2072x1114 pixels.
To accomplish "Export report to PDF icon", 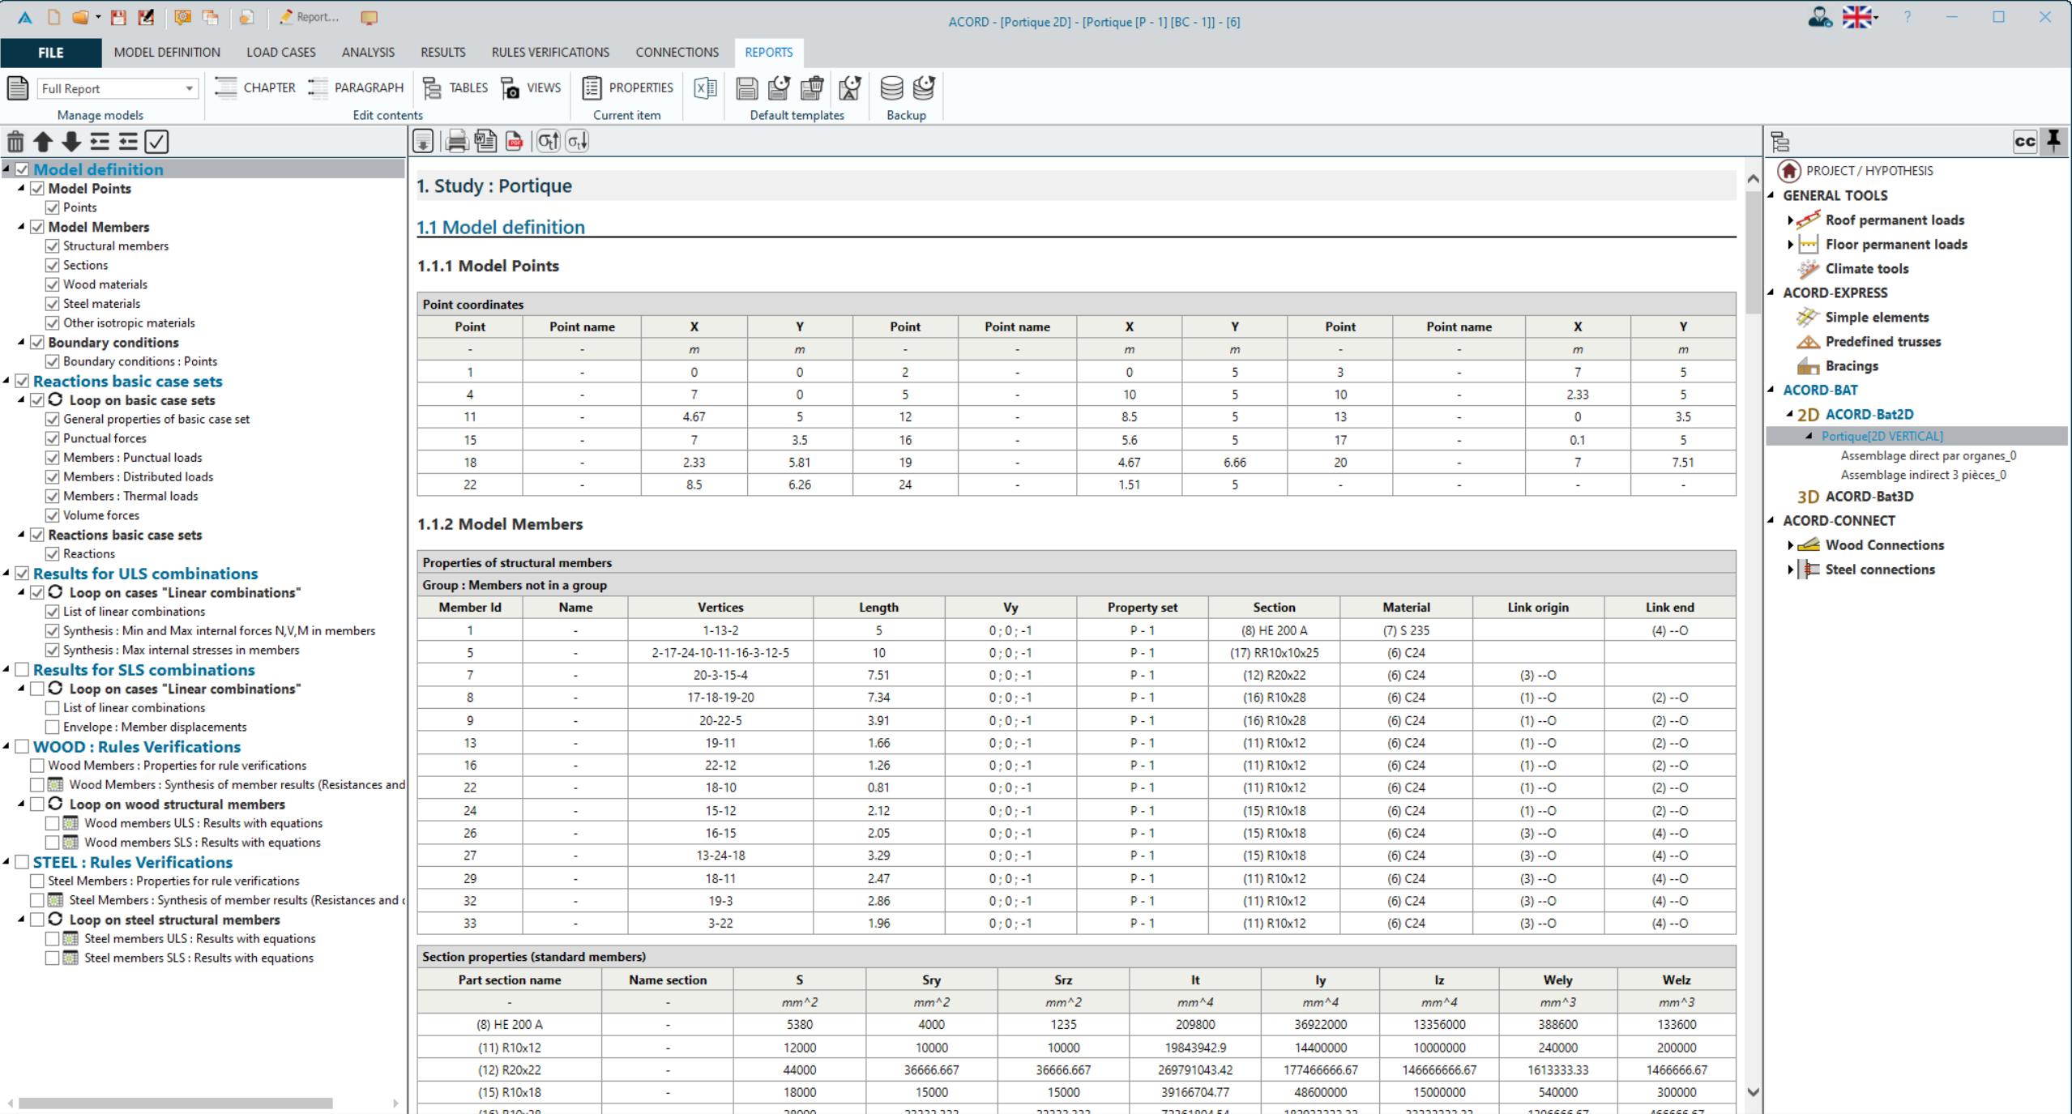I will coord(515,142).
